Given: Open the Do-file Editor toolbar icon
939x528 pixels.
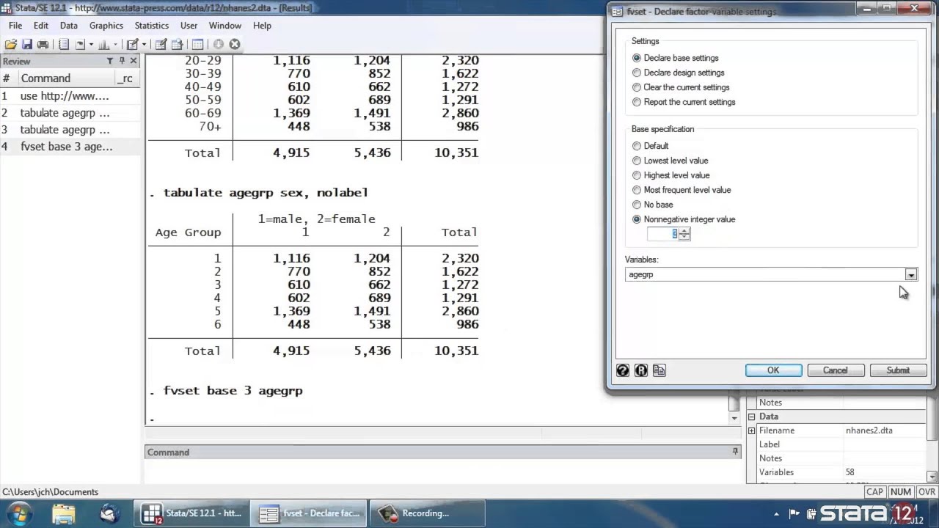Looking at the screenshot, I should (132, 44).
